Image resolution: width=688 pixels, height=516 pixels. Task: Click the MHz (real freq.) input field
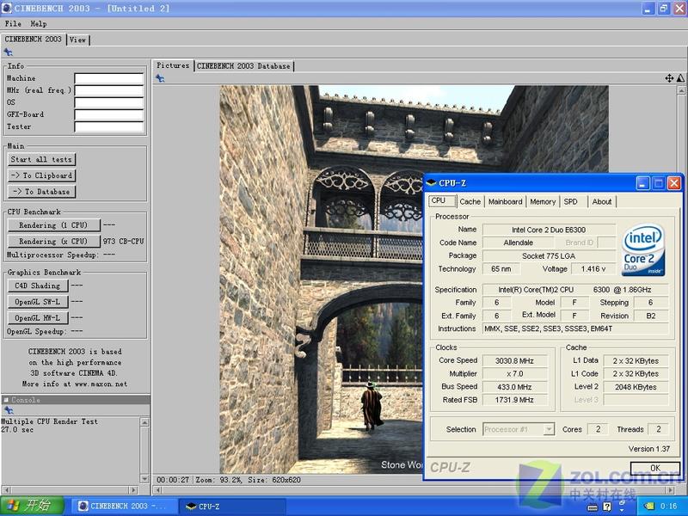[109, 90]
